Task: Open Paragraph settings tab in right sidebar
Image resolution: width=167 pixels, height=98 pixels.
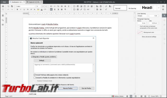Action: pos(164,15)
